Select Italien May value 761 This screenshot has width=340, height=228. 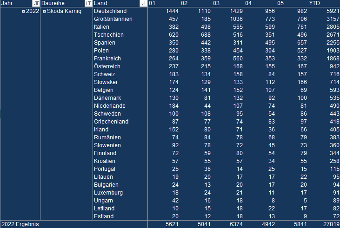click(x=302, y=27)
